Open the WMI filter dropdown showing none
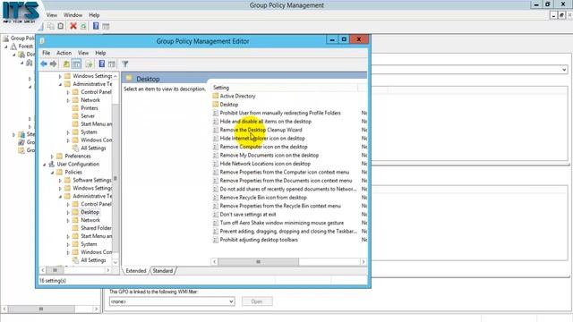573x322 pixels. tap(231, 301)
